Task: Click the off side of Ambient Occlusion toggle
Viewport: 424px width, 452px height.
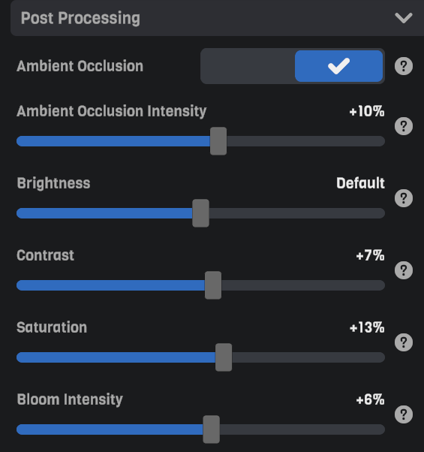Action: click(248, 66)
